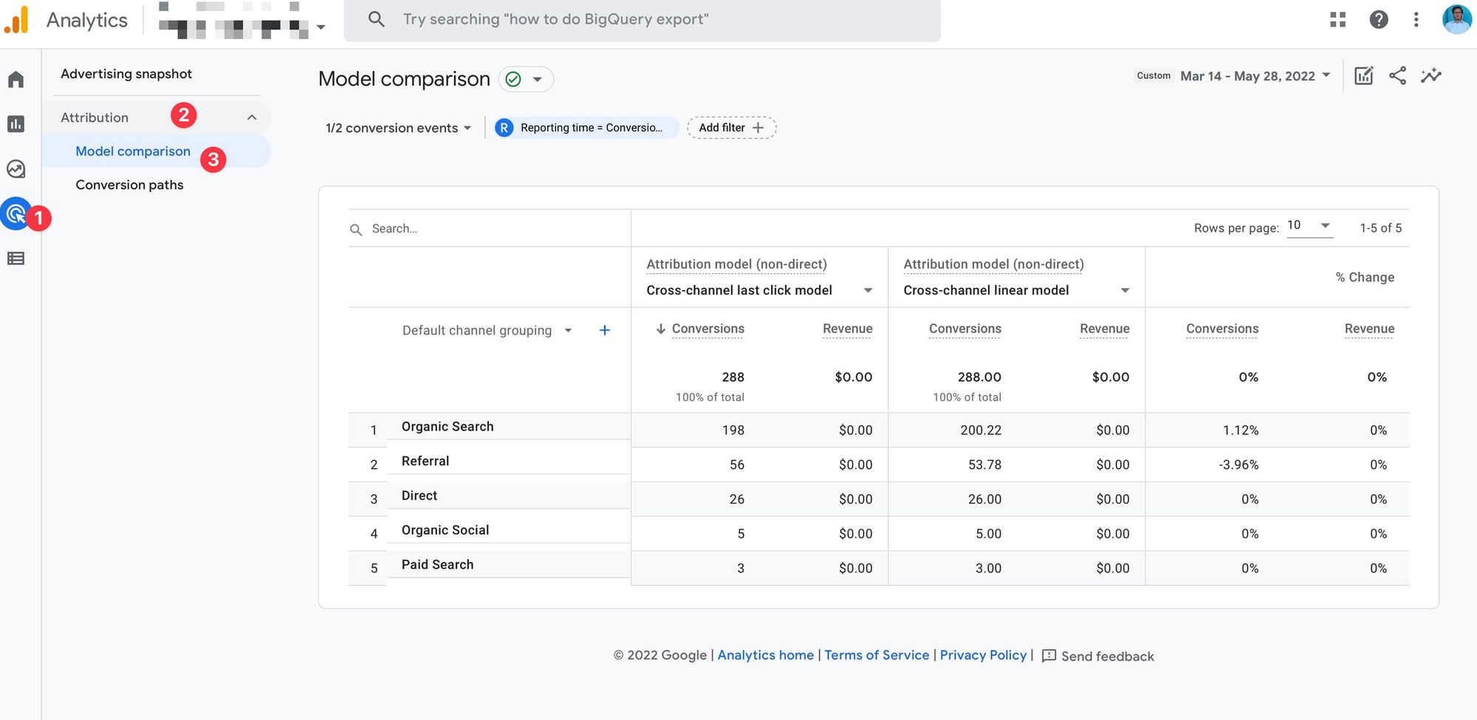Click the Reporting time = Conversion filter chip
Viewport: 1477px width, 720px height.
(x=586, y=128)
